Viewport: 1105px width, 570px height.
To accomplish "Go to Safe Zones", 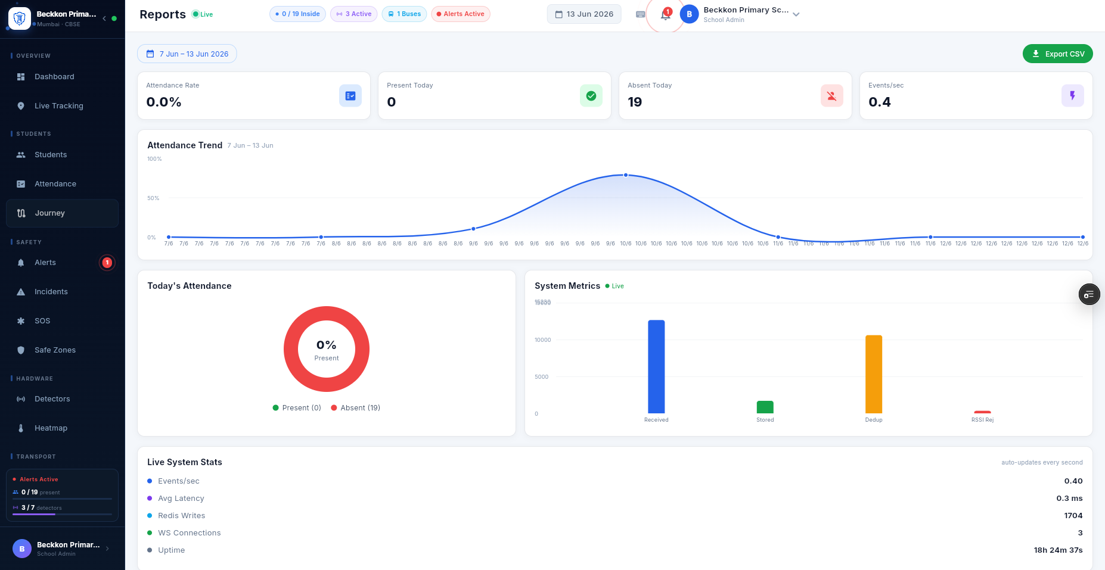I will coord(62,350).
